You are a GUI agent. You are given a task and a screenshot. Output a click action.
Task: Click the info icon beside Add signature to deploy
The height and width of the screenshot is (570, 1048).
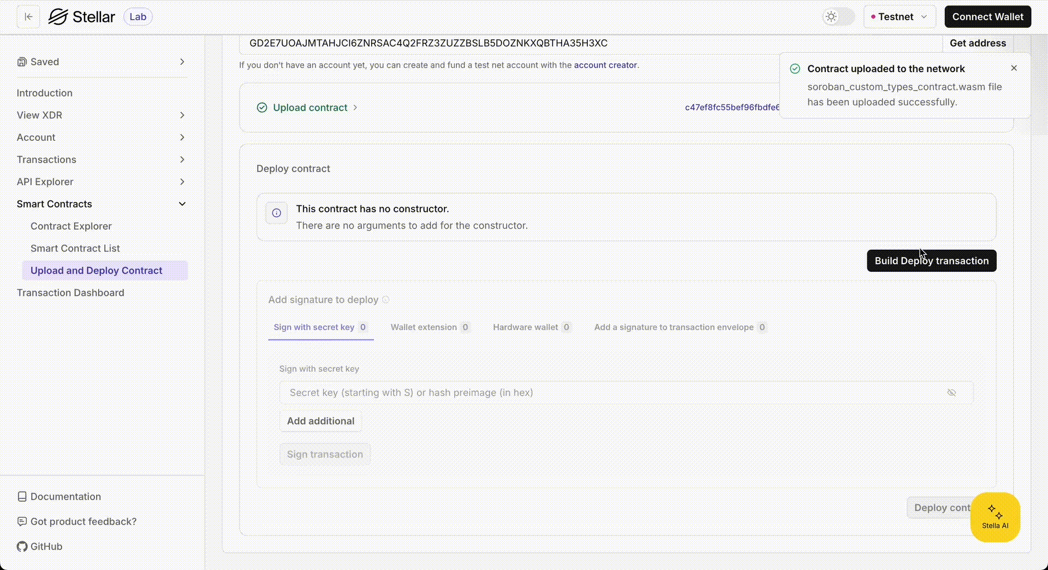coord(386,300)
